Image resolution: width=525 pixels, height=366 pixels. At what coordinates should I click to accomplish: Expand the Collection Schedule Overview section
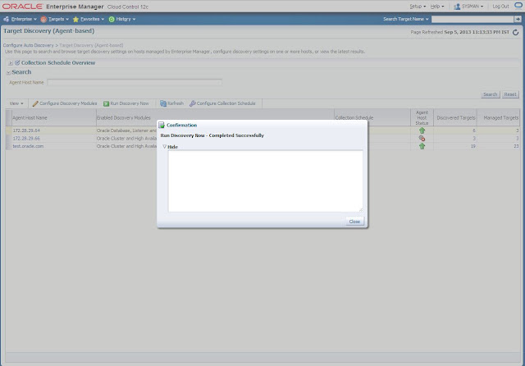coord(11,62)
